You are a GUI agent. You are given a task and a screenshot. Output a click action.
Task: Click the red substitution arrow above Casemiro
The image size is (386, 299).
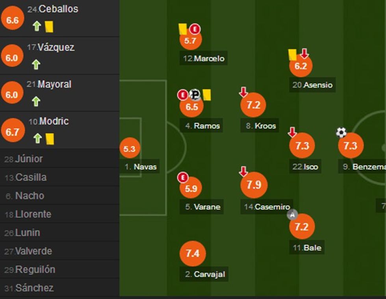tap(243, 172)
